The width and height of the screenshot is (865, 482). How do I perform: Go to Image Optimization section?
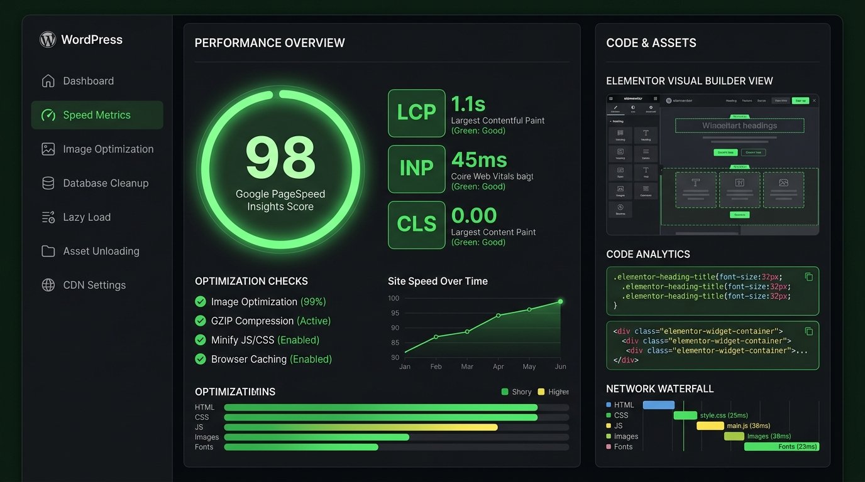97,149
